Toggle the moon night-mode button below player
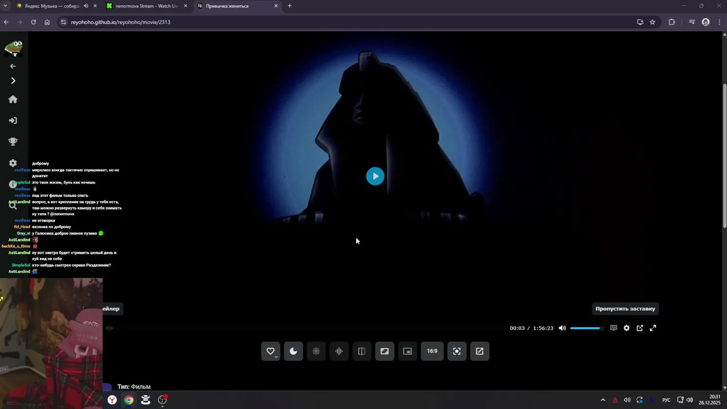 pyautogui.click(x=293, y=351)
